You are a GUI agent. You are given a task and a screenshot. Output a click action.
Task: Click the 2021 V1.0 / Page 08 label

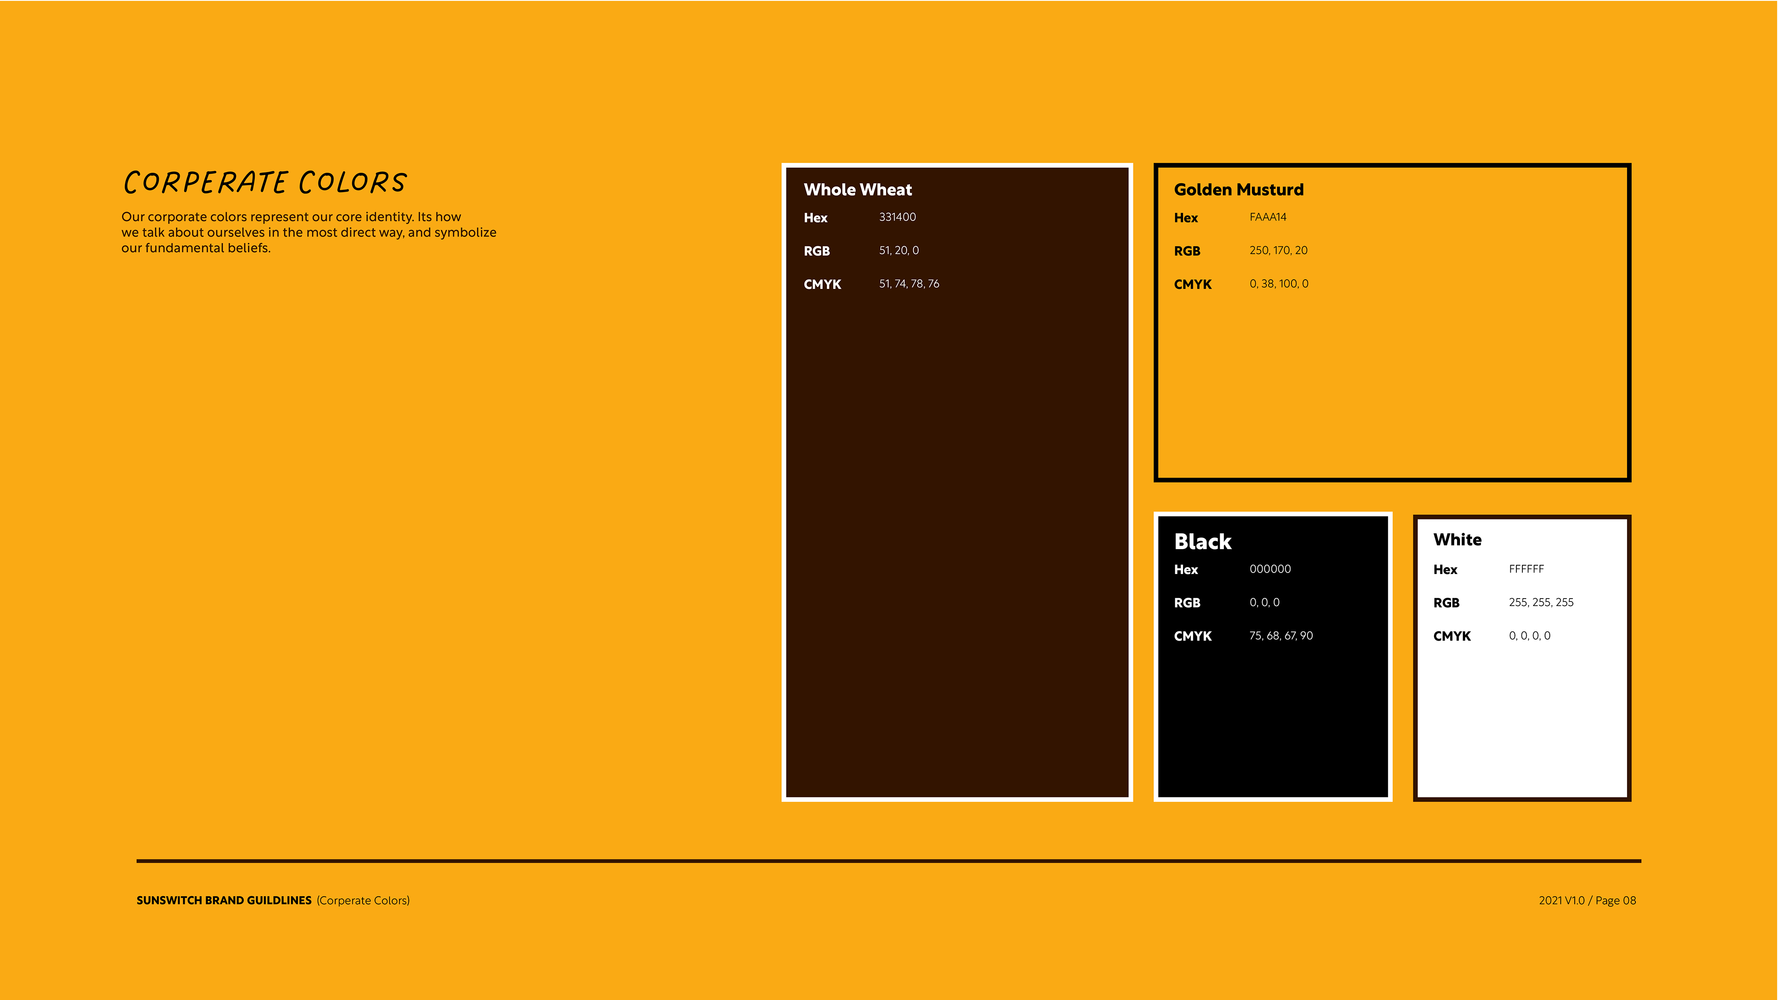1587,900
